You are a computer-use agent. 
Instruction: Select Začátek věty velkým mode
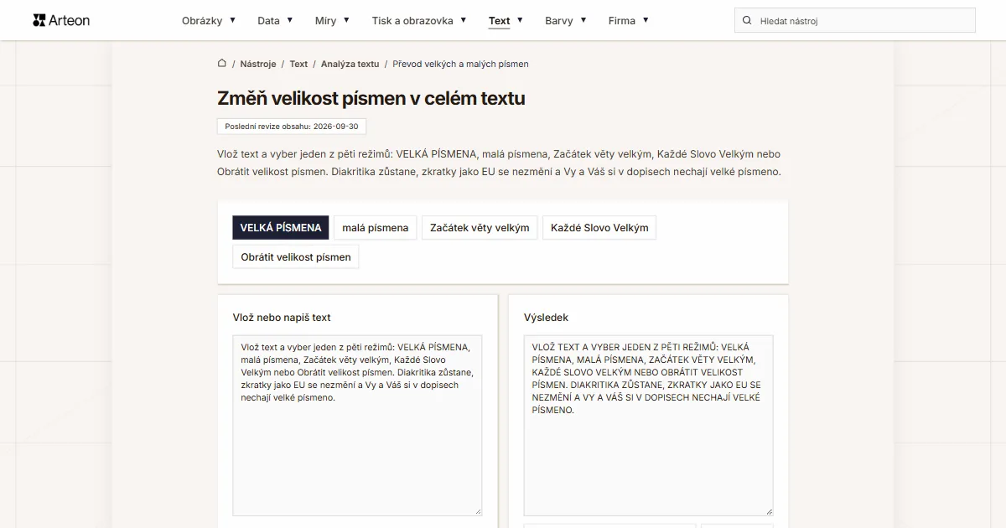pos(480,227)
